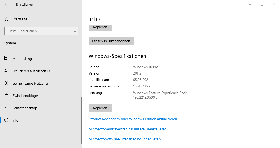Click the top Kopieren button
Viewport: 280px width, 148px height.
(100, 27)
